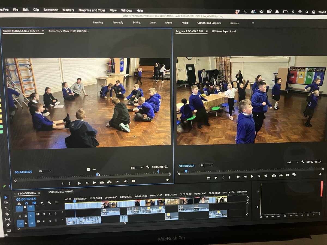
Task: Select the Rectangle tool
Action: point(9,230)
